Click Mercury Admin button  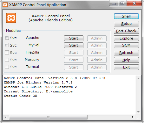[97, 60]
